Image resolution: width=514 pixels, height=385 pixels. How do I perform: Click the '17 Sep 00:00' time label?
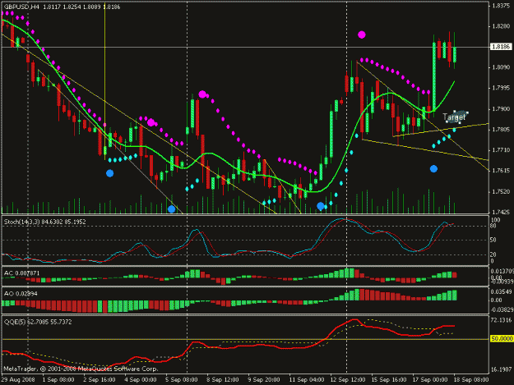(430, 380)
